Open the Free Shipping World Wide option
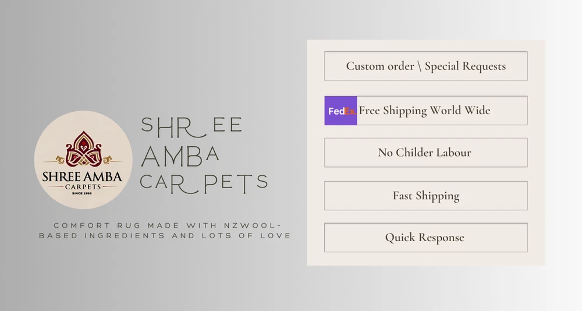The height and width of the screenshot is (311, 582). pyautogui.click(x=425, y=111)
